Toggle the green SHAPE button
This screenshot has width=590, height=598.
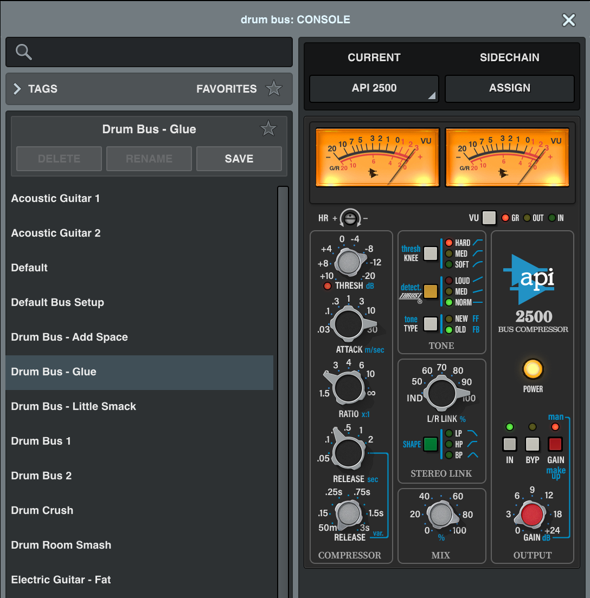431,444
